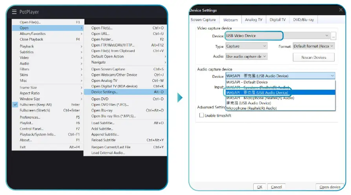Switch to the Analog TV tab

pyautogui.click(x=253, y=20)
